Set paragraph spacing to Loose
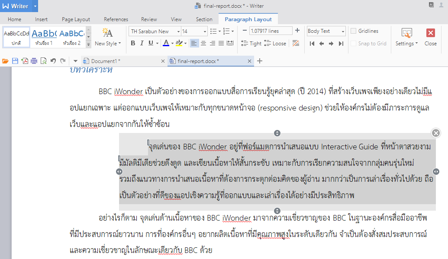The width and height of the screenshot is (448, 259). [275, 43]
